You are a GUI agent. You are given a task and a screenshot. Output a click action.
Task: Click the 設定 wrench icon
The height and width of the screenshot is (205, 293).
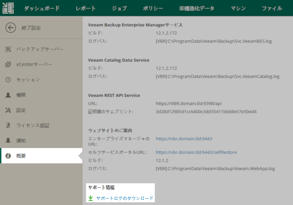8,110
